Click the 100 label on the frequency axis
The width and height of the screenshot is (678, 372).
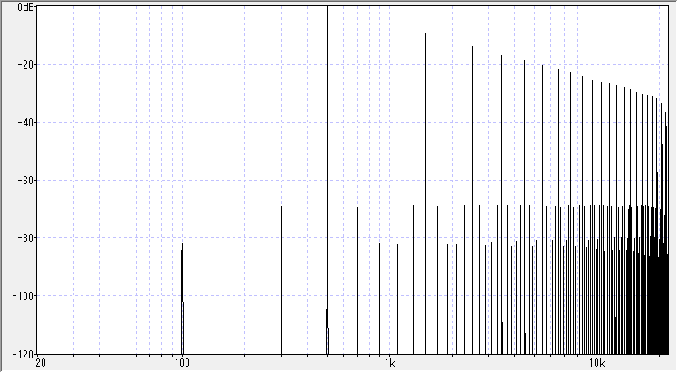pyautogui.click(x=182, y=363)
